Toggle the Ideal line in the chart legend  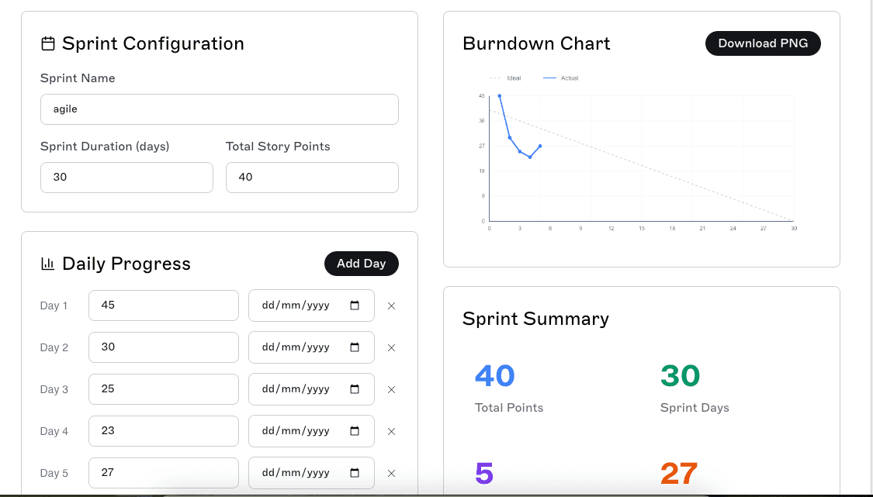(x=505, y=78)
